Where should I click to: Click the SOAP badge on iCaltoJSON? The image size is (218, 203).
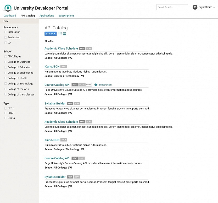[x=64, y=66]
